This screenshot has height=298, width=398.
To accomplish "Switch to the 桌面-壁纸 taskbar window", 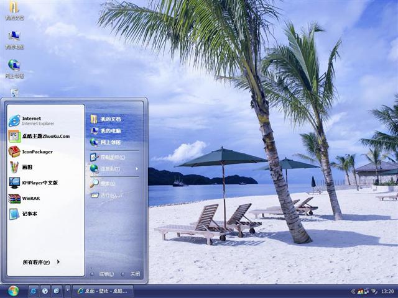I will coord(103,291).
